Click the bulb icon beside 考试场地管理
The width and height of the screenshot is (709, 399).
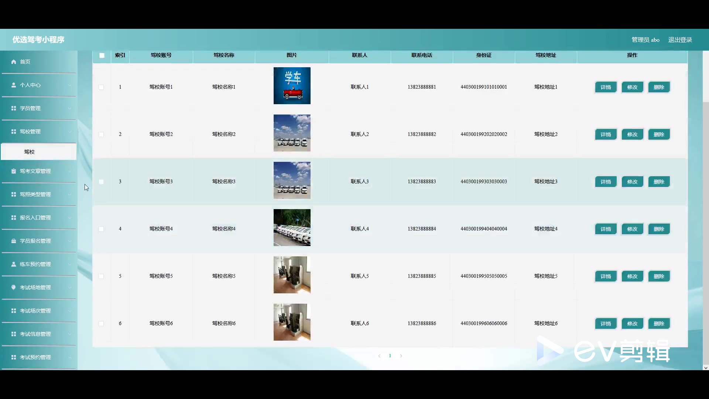[x=14, y=287]
